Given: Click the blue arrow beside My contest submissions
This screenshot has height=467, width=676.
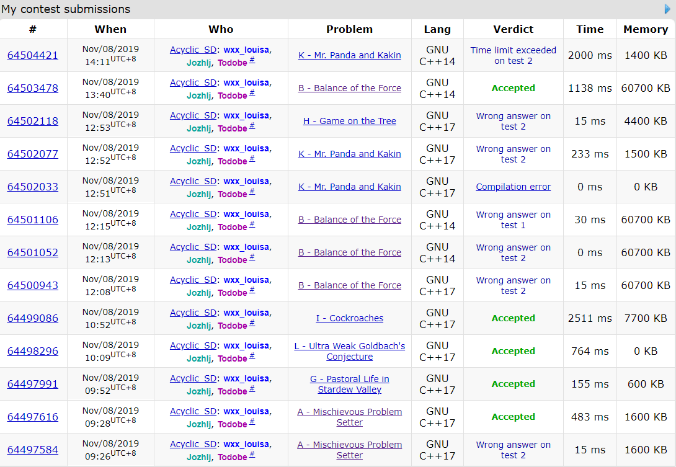Looking at the screenshot, I should (667, 9).
